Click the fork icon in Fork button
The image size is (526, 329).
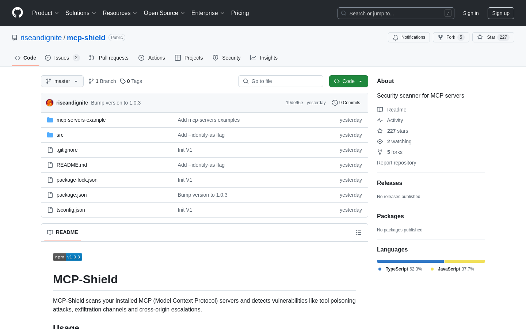click(x=441, y=37)
